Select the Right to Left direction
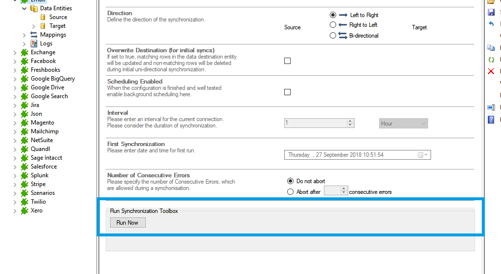The width and height of the screenshot is (501, 274). [333, 25]
